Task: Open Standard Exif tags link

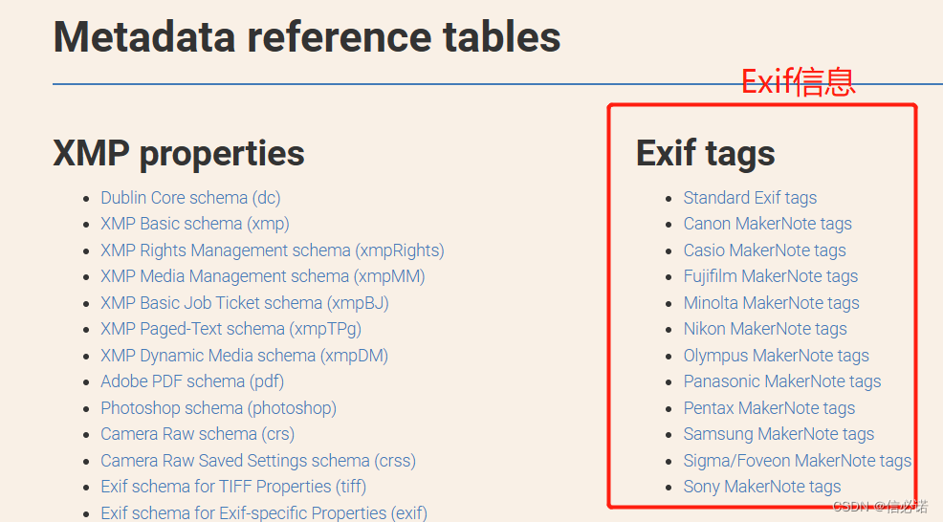Action: (750, 198)
